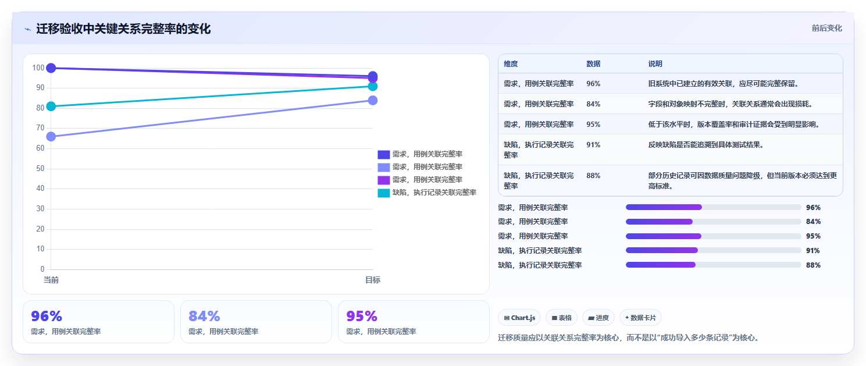Toggle the cyan 缺陷，执行记录关联完整率 legend entry
This screenshot has width=866, height=366.
[427, 193]
